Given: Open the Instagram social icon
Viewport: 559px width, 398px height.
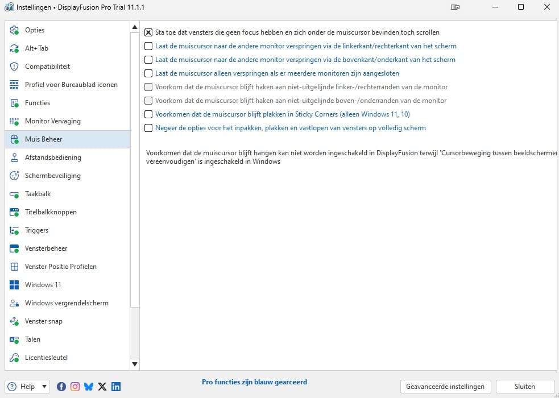Looking at the screenshot, I should (75, 387).
